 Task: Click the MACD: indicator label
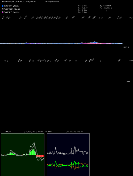[8, 132]
